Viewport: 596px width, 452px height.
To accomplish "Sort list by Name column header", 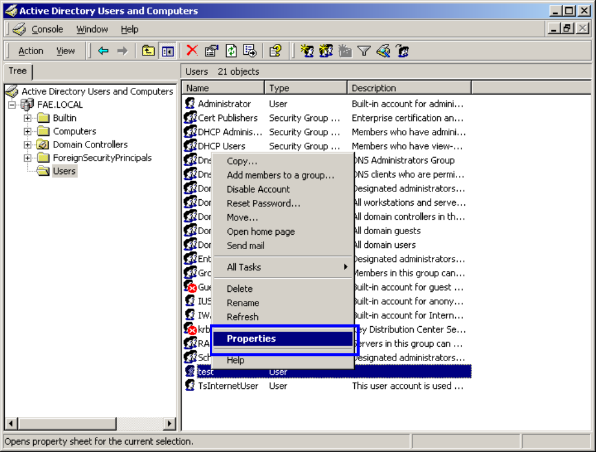I will (223, 88).
